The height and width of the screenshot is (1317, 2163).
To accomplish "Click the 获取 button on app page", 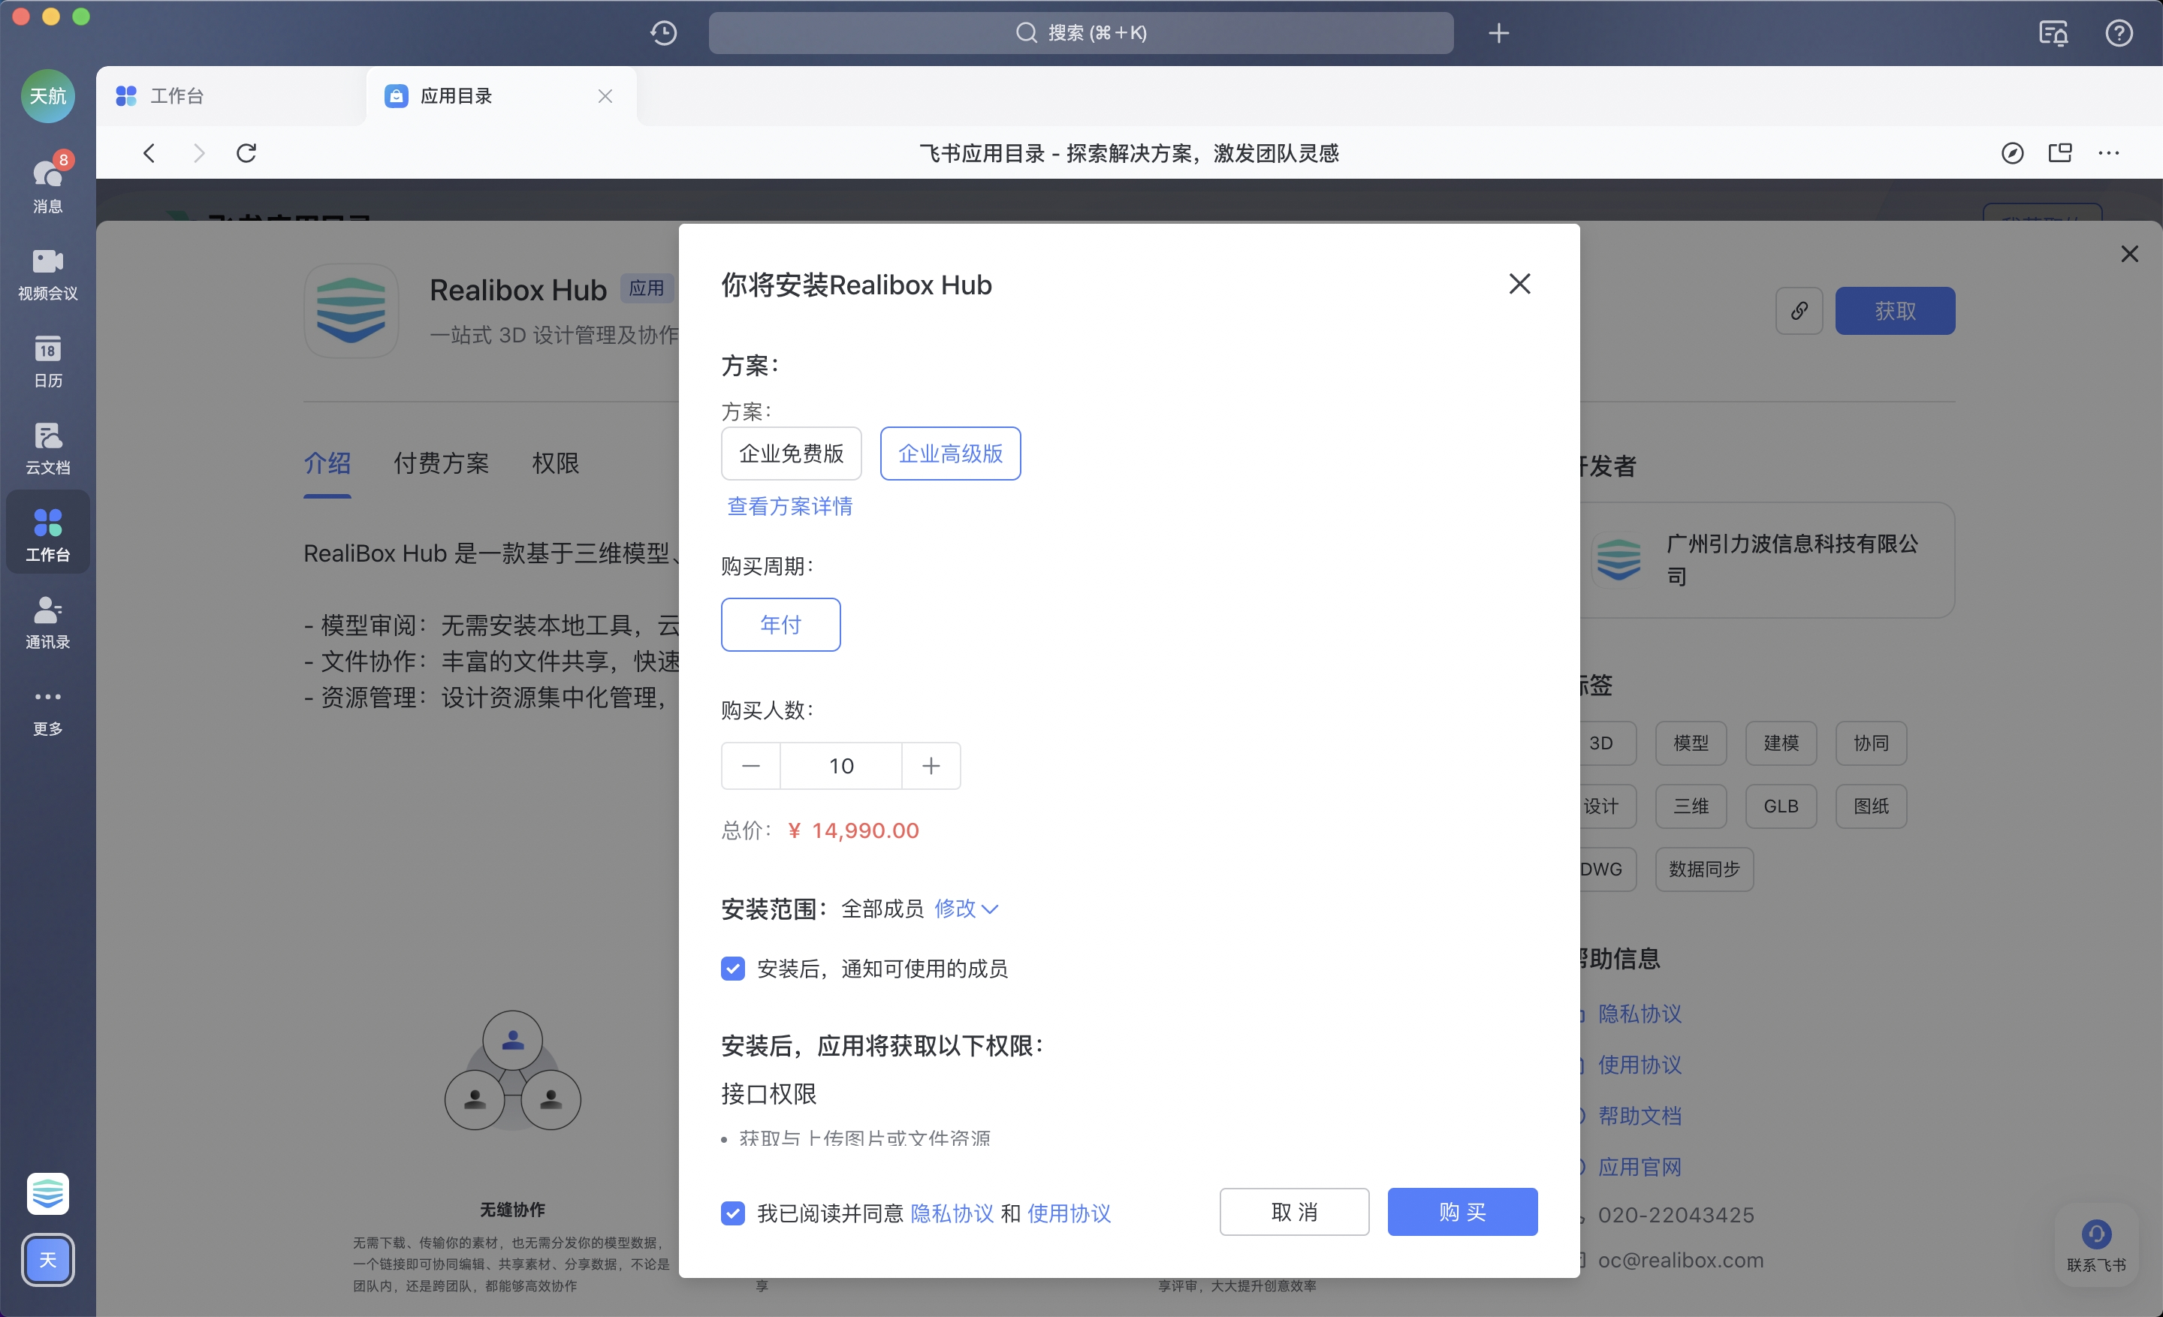I will click(x=1894, y=311).
